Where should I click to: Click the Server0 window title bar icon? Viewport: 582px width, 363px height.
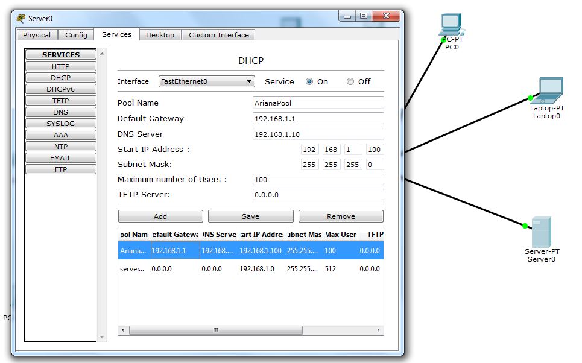(x=21, y=18)
